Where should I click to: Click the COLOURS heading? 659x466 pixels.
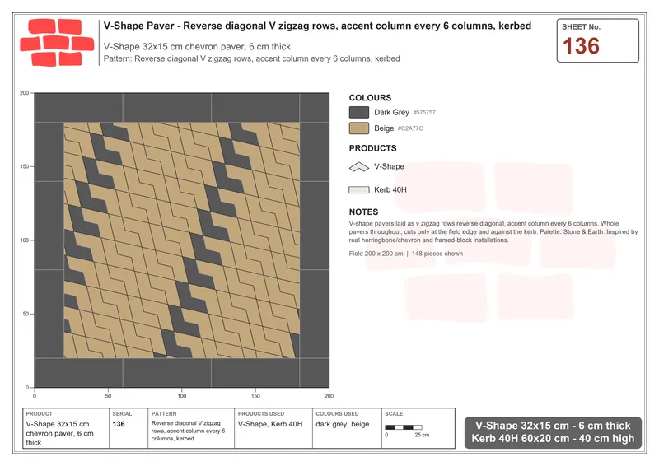tap(370, 98)
